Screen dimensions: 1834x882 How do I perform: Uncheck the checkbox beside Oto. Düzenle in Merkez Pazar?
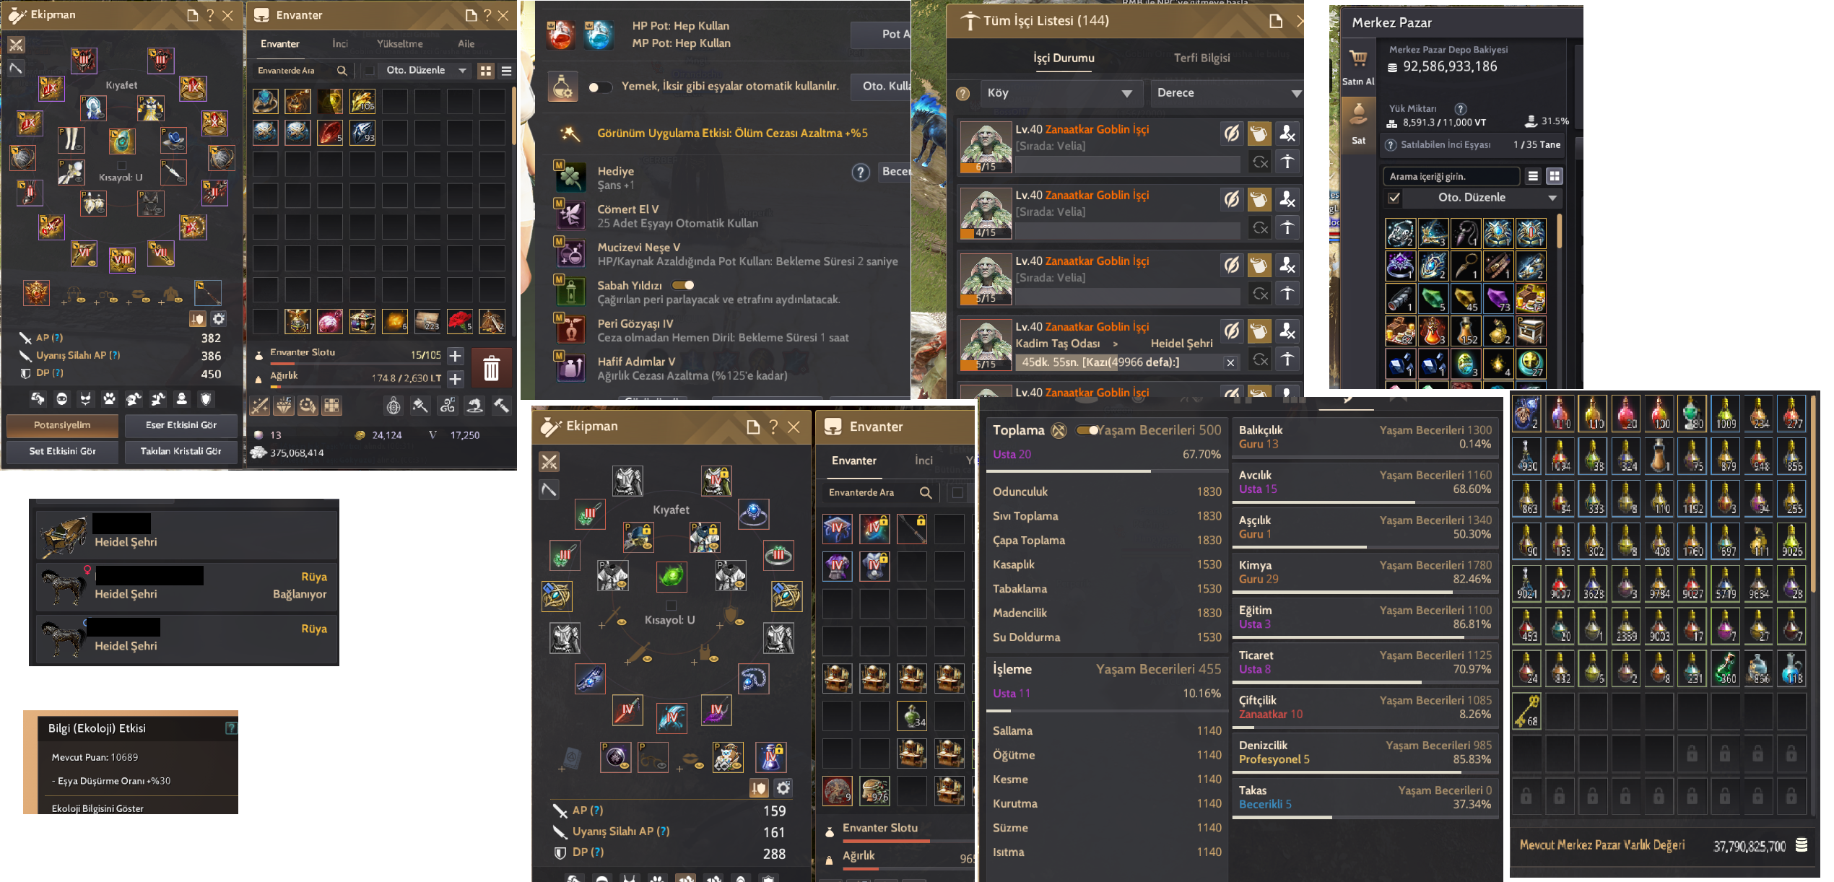coord(1394,198)
